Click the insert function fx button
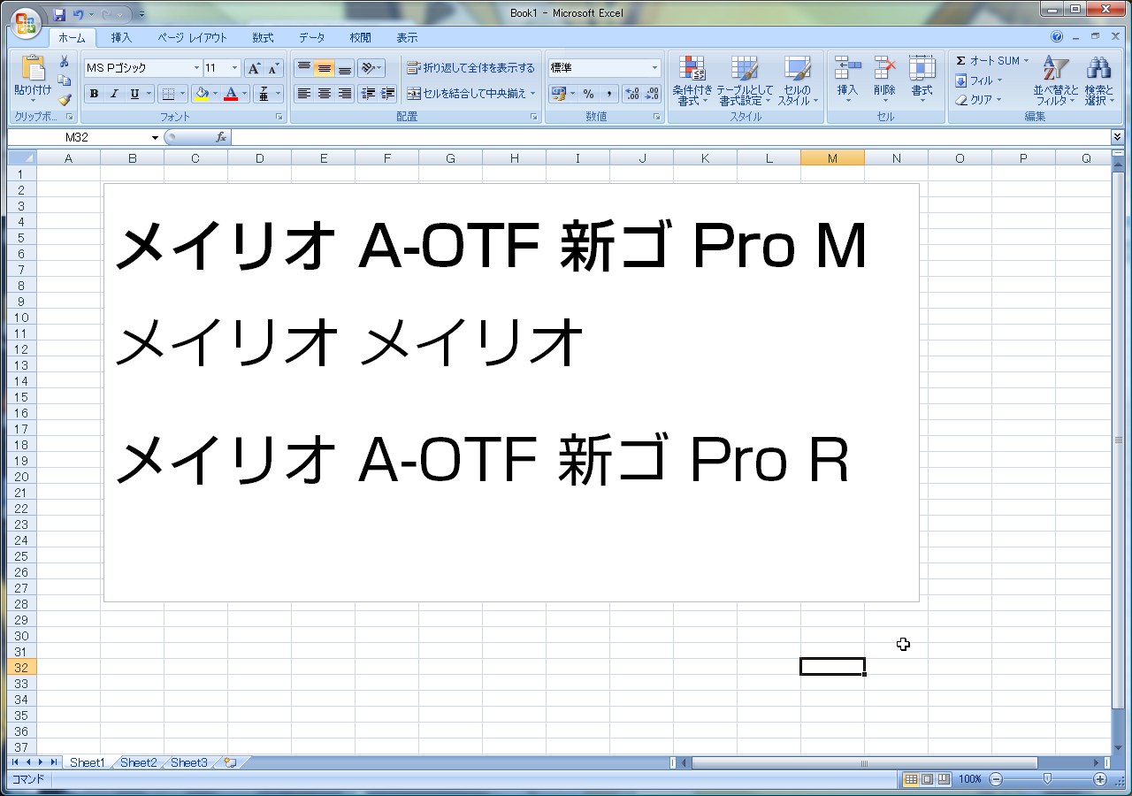This screenshot has height=796, width=1132. click(x=221, y=137)
